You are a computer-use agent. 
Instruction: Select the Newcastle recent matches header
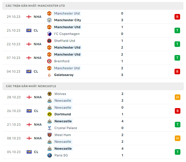pyautogui.click(x=31, y=86)
